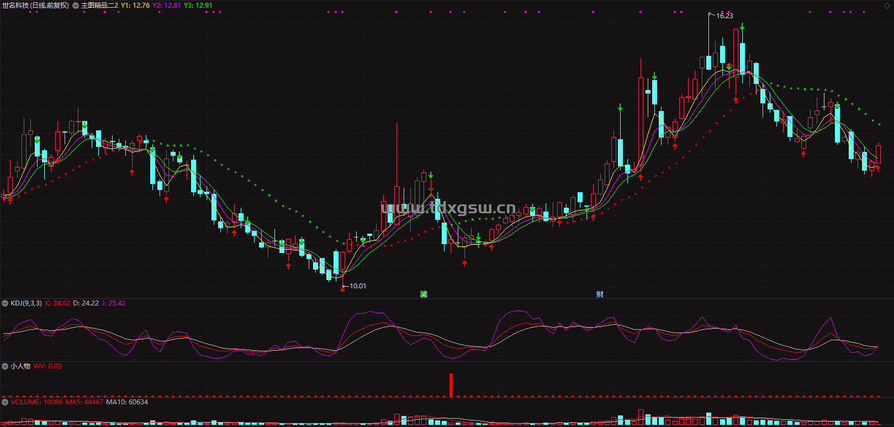The image size is (894, 427).
Task: Click the green Y3: 12.91 value
Action: [198, 6]
